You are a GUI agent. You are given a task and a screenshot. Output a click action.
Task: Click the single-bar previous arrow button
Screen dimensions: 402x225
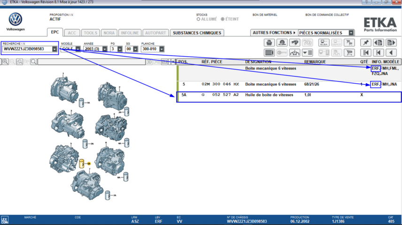point(379,52)
